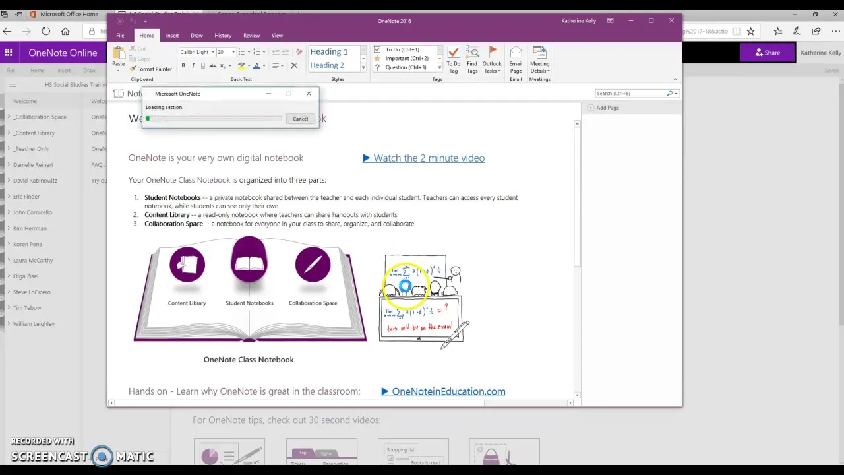Go to browser home page
844x475 pixels.
(x=65, y=31)
